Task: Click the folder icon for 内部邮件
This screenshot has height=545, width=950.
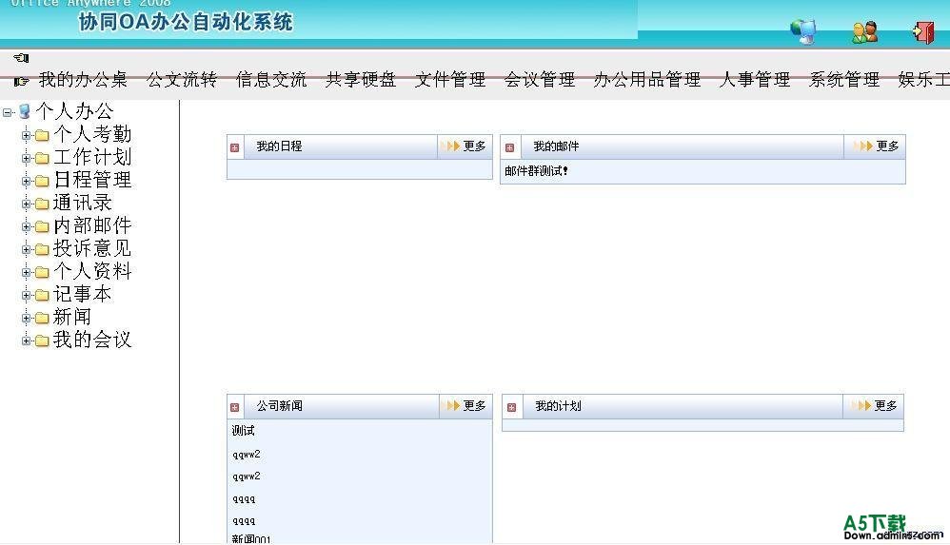Action: (42, 227)
